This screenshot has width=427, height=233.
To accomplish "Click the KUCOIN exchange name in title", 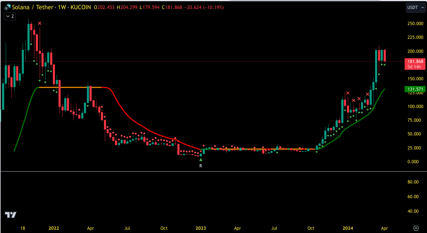I will tap(81, 7).
